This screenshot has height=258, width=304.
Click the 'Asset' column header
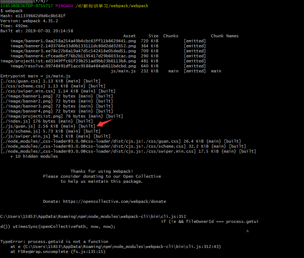(x=129, y=36)
